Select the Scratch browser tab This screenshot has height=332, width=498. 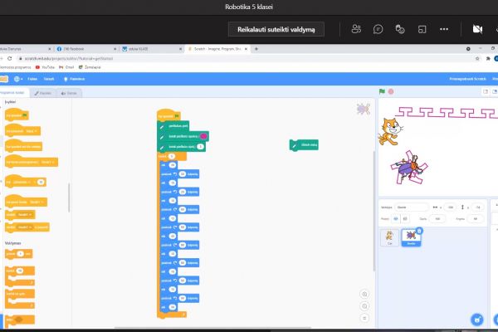(x=217, y=49)
